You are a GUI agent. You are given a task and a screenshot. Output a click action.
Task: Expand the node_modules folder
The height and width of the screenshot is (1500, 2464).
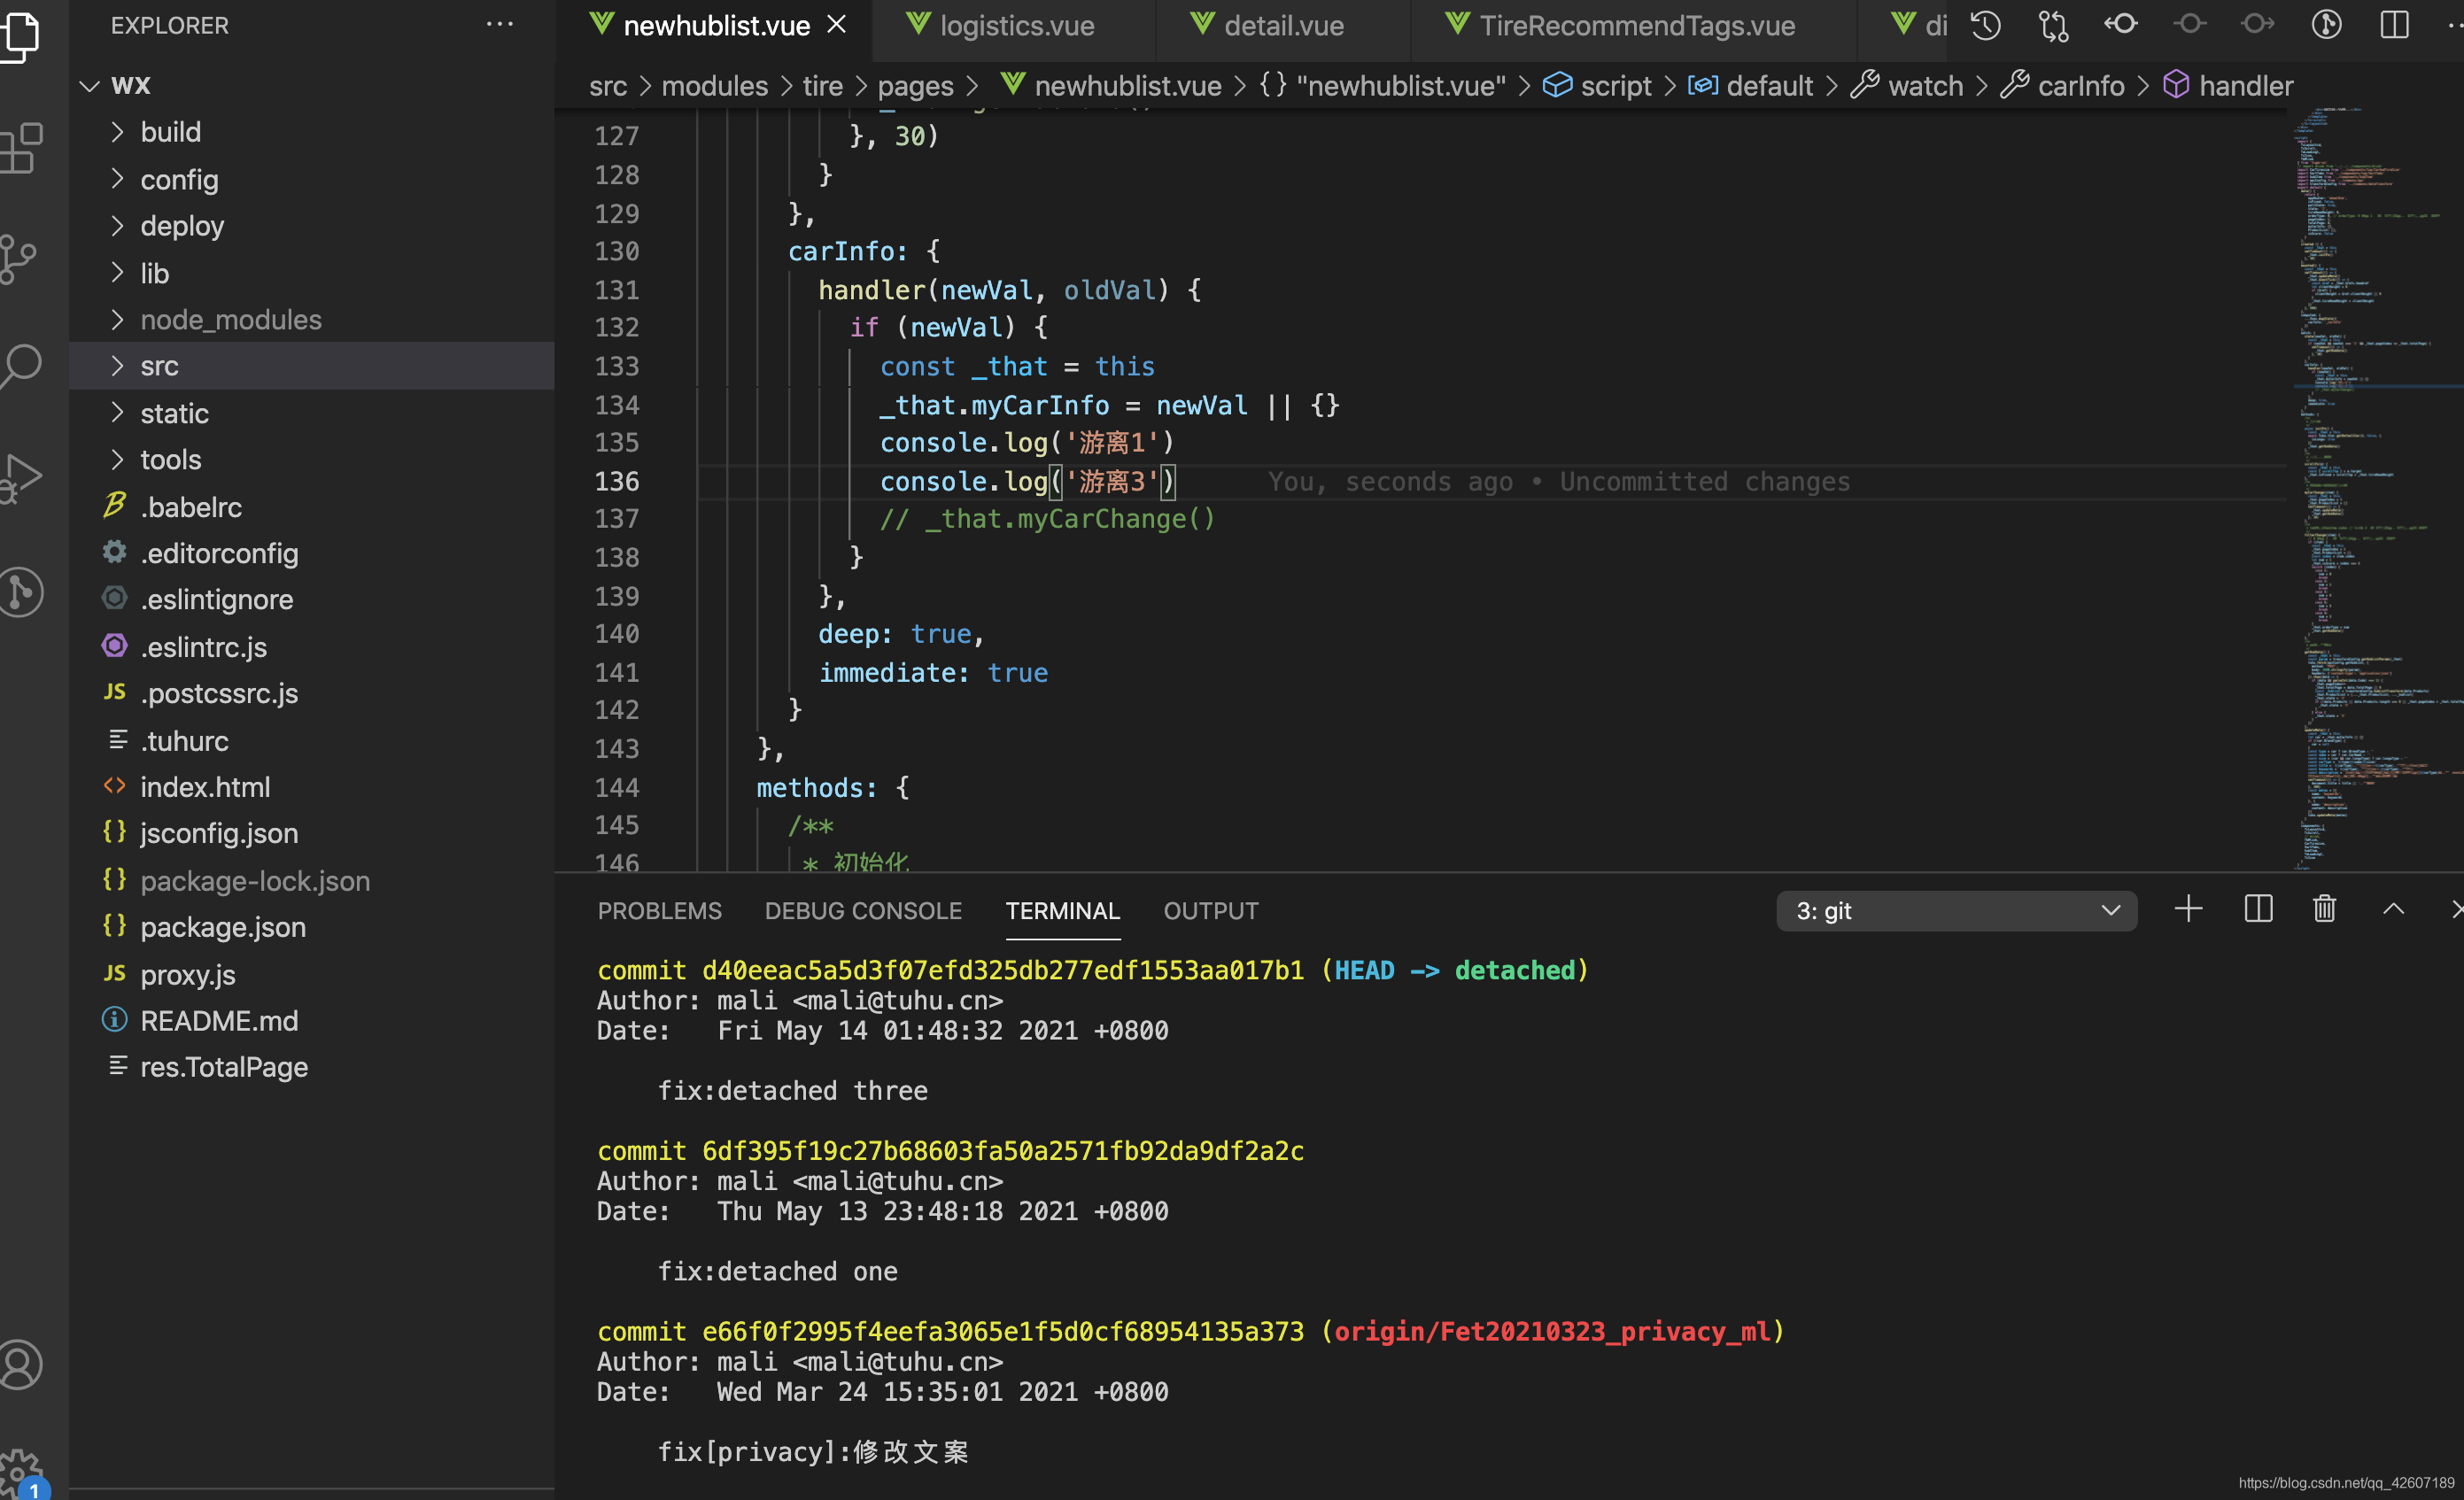[230, 320]
